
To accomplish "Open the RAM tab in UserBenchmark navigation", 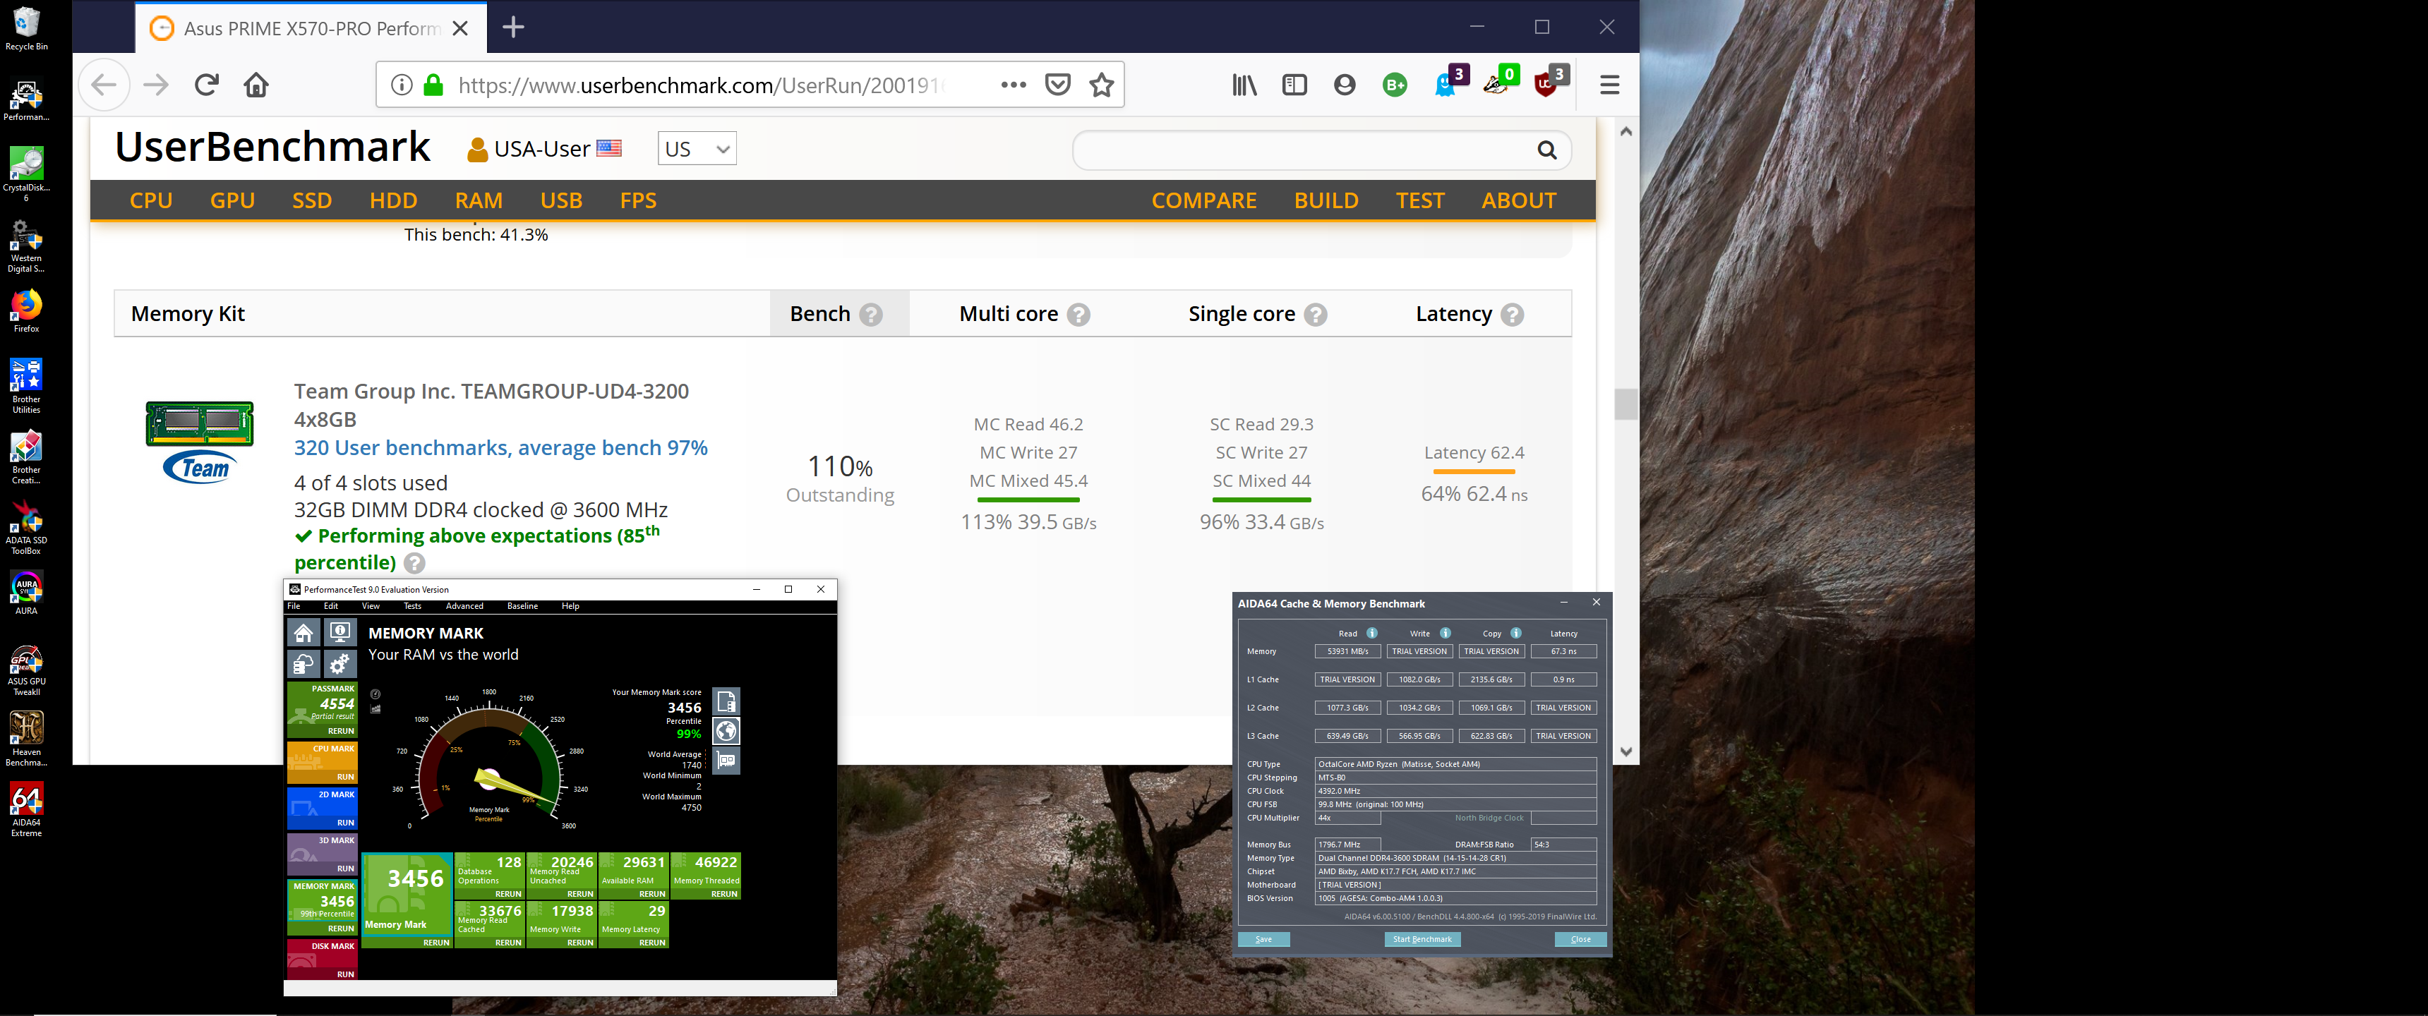I will (479, 201).
